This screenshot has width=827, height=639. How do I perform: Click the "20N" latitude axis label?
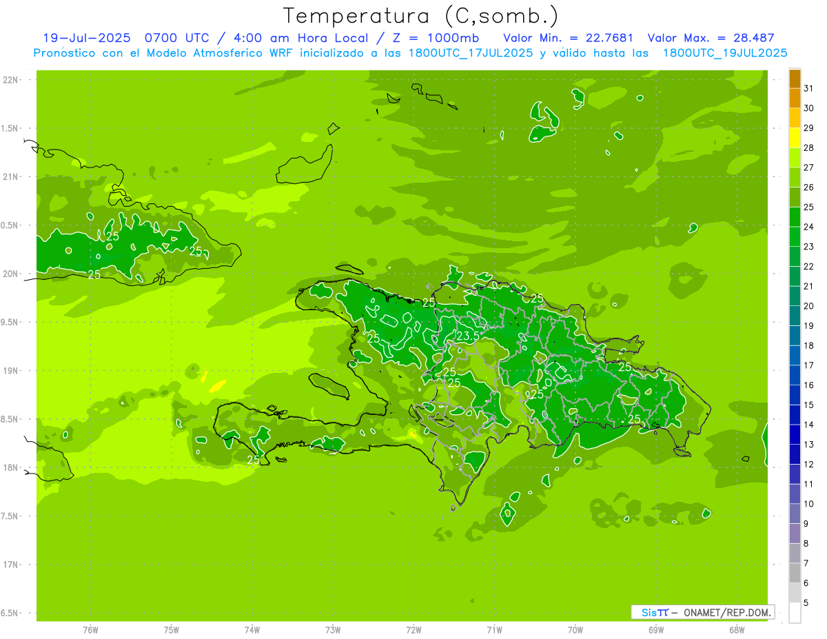click(12, 274)
